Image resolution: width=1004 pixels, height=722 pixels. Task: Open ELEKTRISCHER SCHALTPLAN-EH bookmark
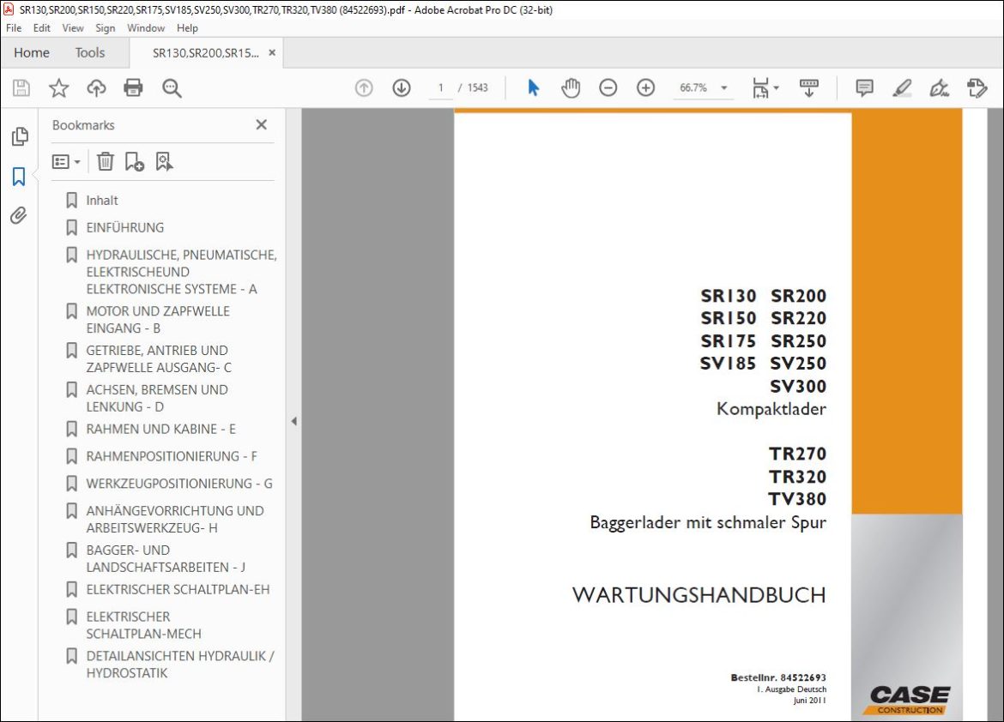point(178,589)
